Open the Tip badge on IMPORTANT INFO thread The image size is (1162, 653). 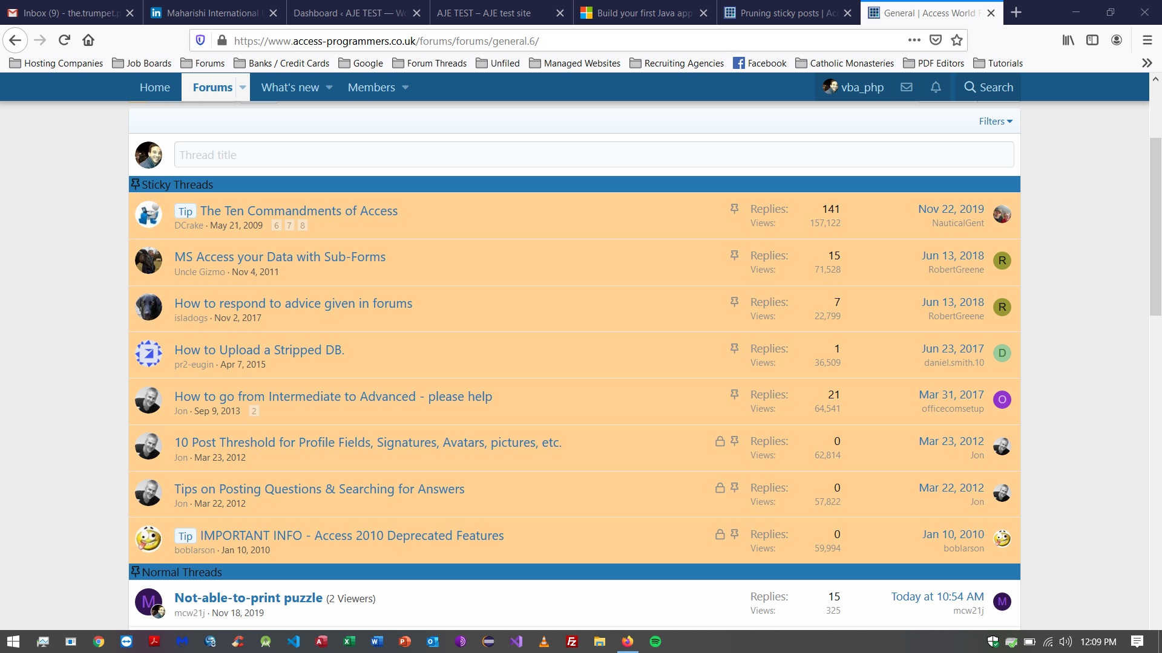[x=185, y=536]
